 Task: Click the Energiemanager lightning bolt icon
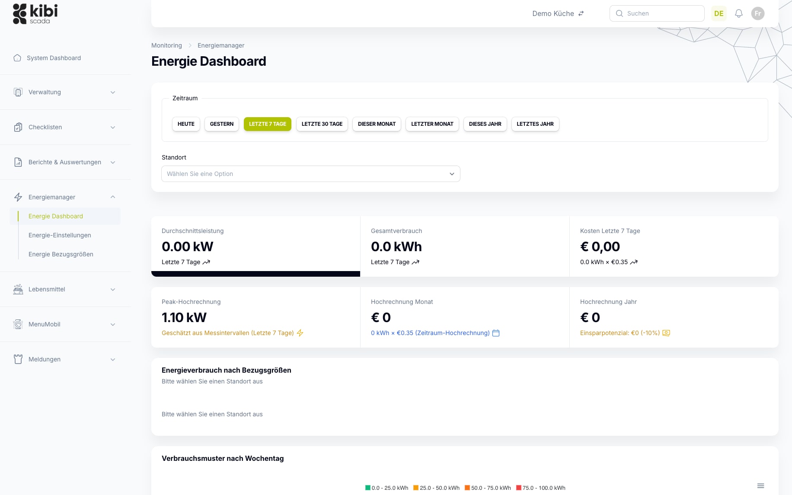18,197
